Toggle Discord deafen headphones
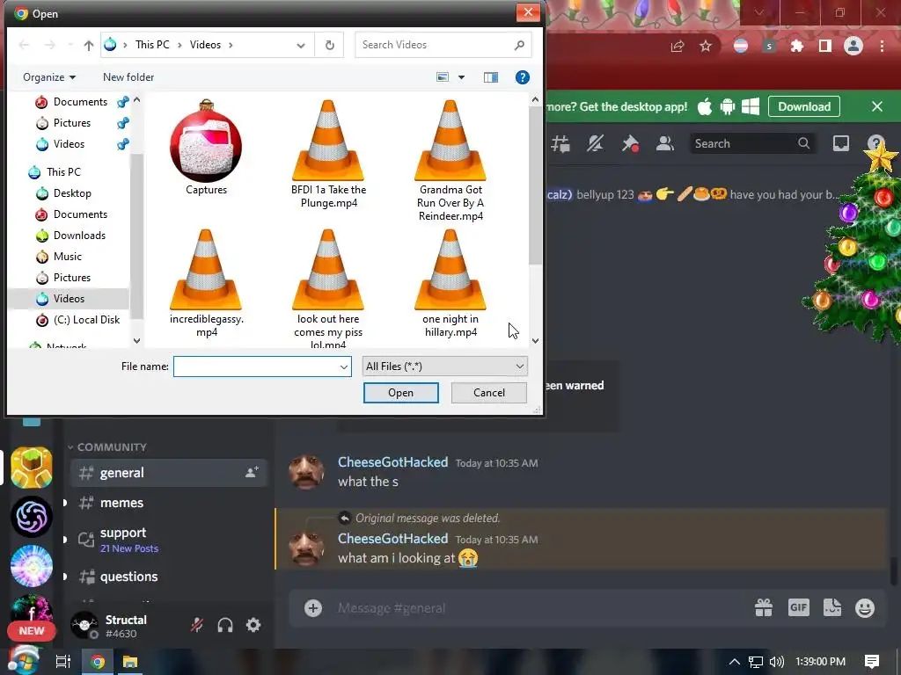The image size is (901, 675). click(225, 625)
